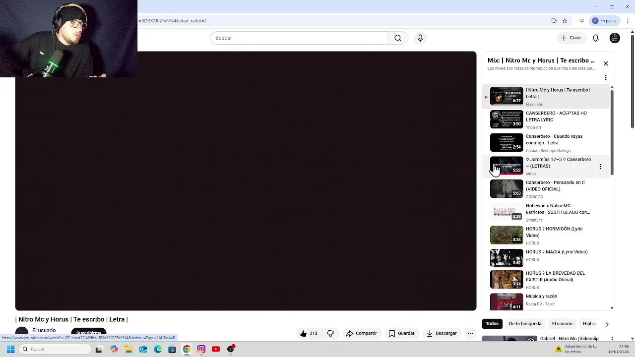Open the El usuario channel link
This screenshot has height=357, width=635.
point(44,330)
